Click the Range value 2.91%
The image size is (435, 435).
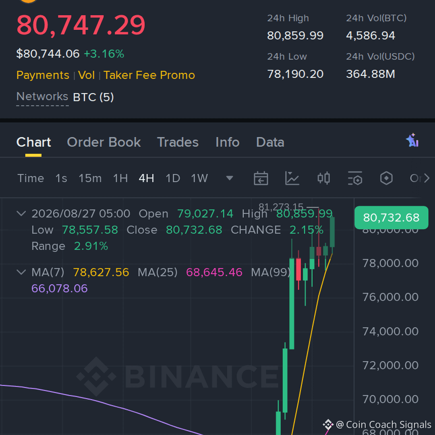[91, 246]
